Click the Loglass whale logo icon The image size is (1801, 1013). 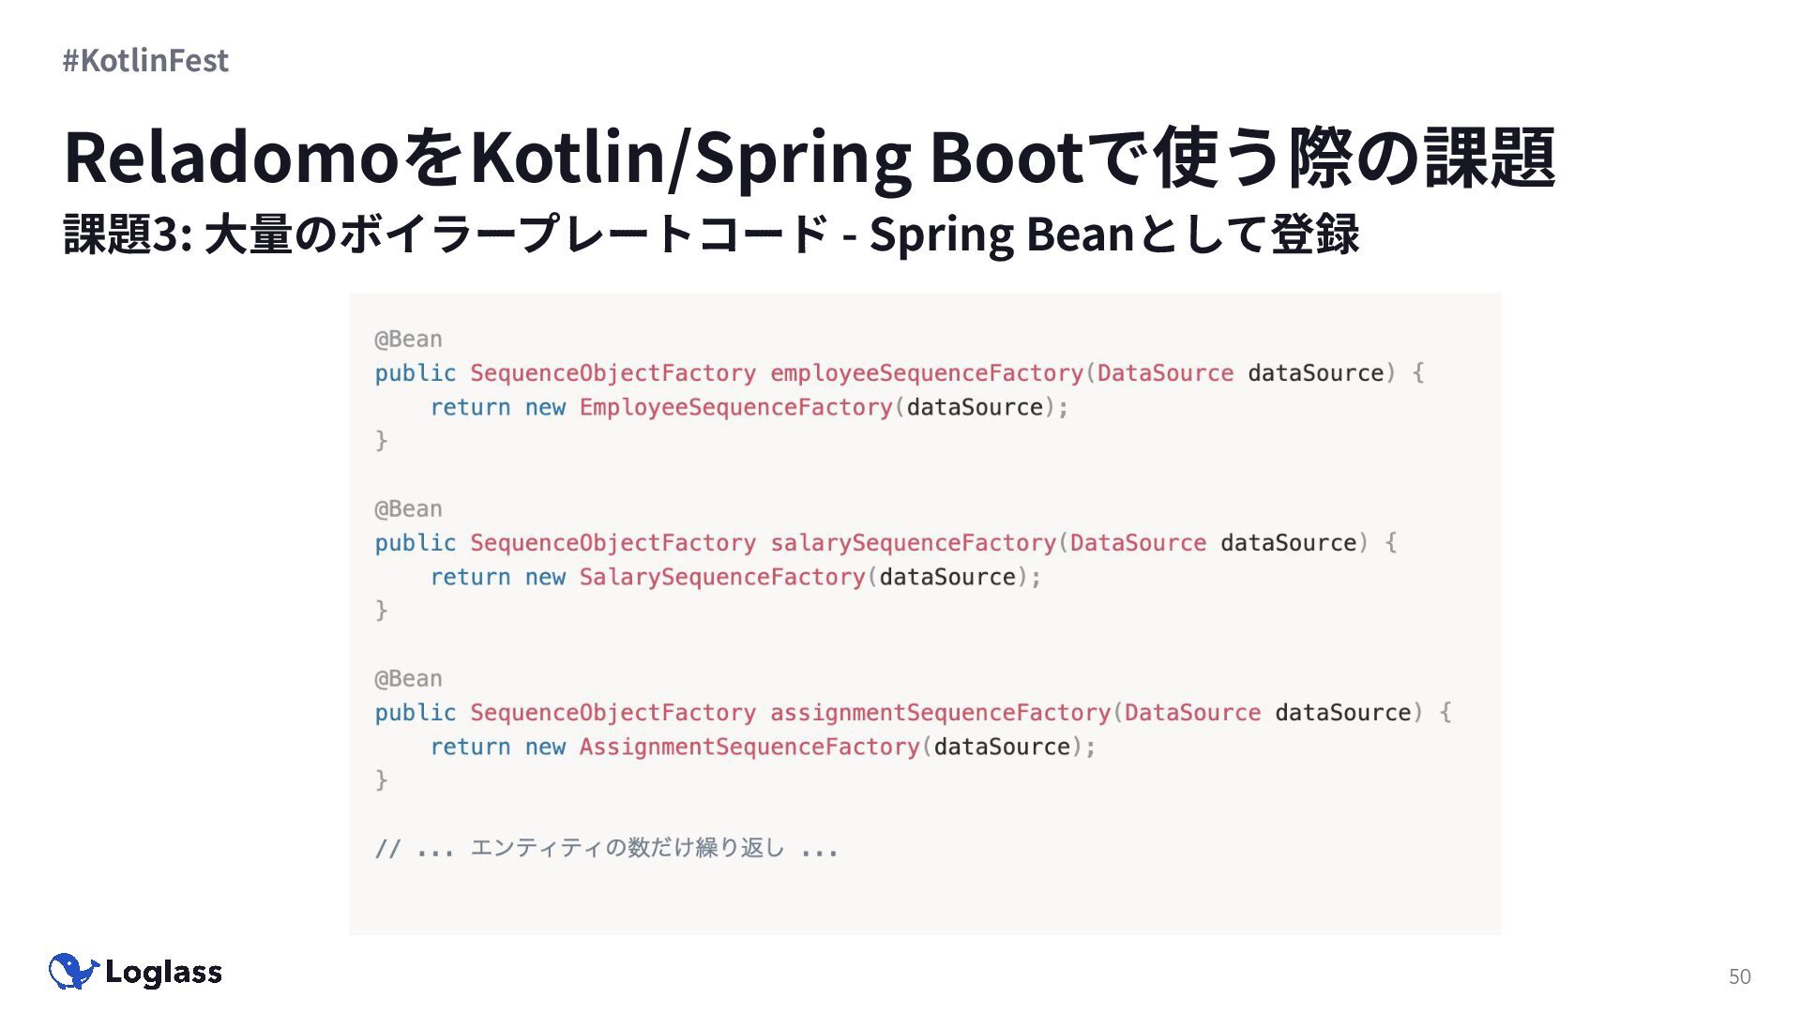point(73,972)
